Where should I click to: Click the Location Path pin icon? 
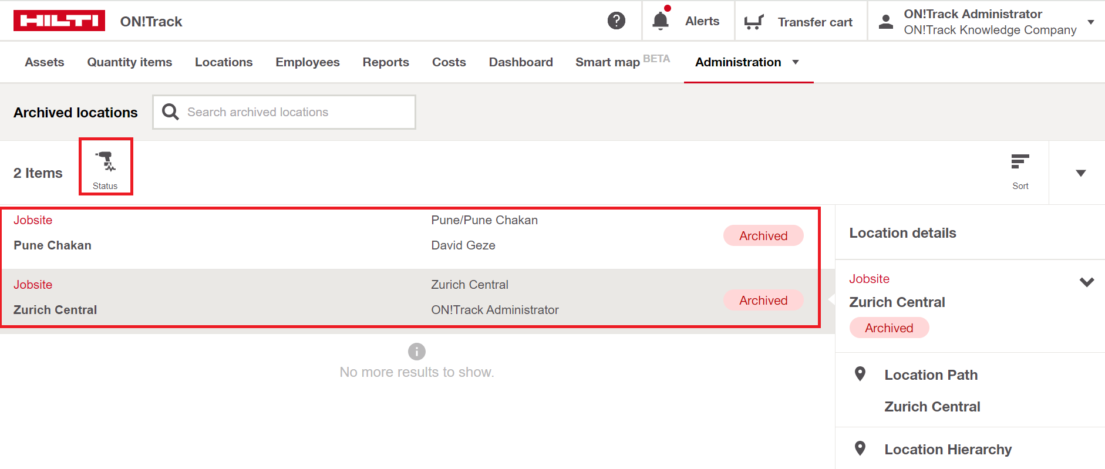[x=860, y=374]
